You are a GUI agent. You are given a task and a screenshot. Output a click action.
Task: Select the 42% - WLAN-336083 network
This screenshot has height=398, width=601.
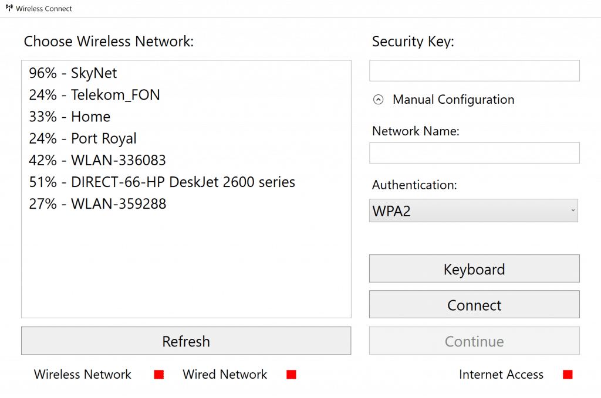pyautogui.click(x=186, y=160)
